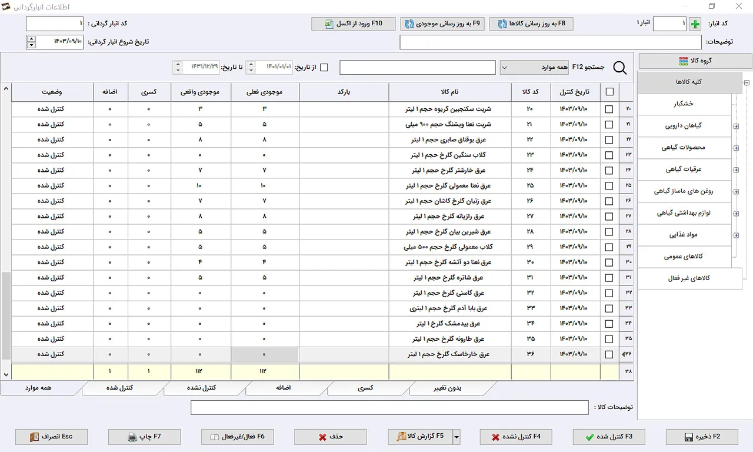
Task: Click the magnifier search icon
Action: [x=620, y=68]
